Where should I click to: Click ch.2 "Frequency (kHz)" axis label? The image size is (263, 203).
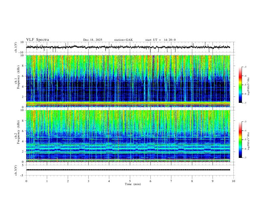point(19,132)
